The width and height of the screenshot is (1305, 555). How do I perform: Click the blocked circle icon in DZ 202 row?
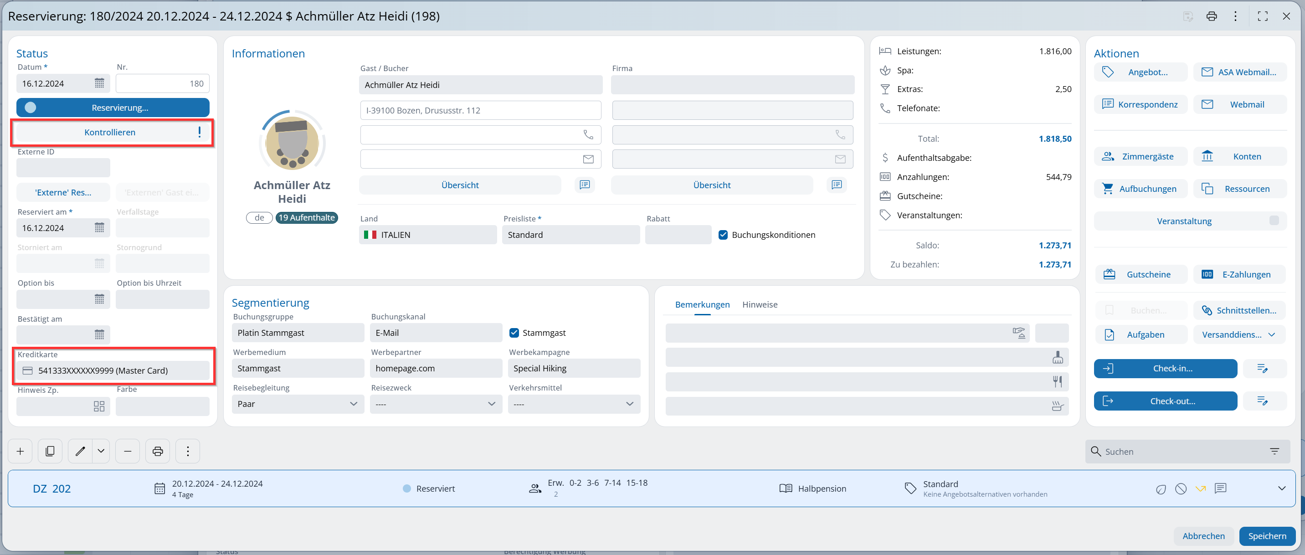point(1181,488)
